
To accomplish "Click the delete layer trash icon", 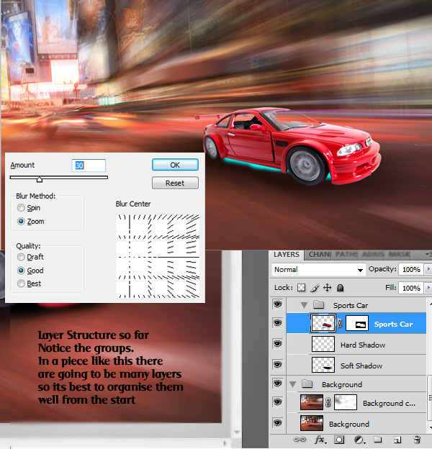I will 417,439.
